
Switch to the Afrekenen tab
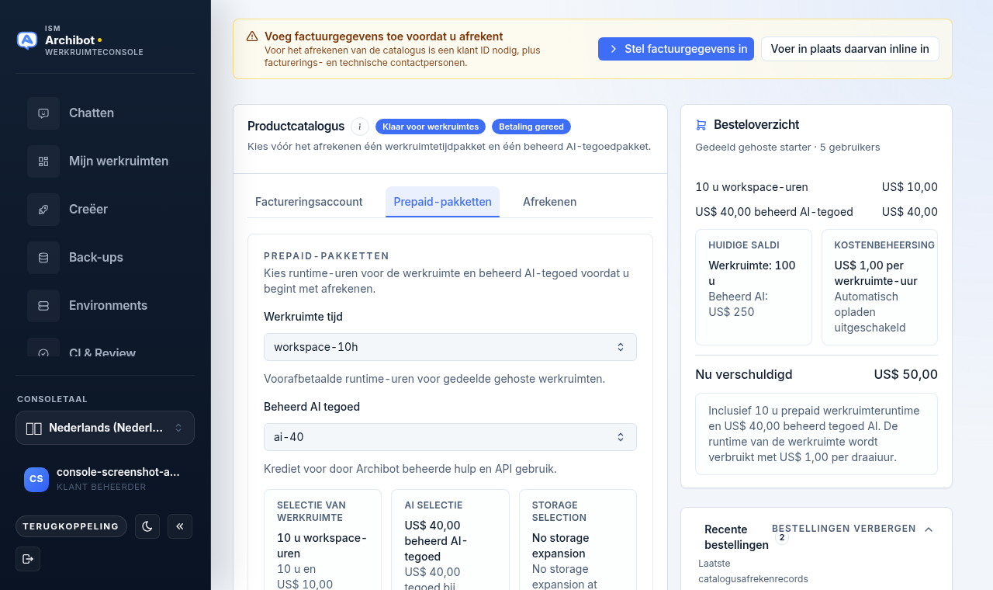click(x=549, y=202)
